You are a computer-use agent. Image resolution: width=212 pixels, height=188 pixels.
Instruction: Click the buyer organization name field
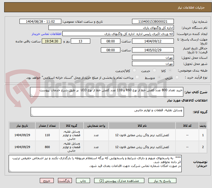(111, 27)
